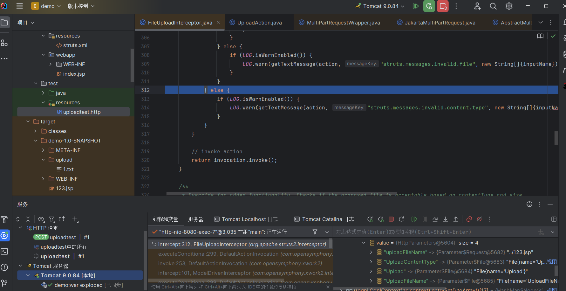Click the red Stop button with badge 2

443,6
